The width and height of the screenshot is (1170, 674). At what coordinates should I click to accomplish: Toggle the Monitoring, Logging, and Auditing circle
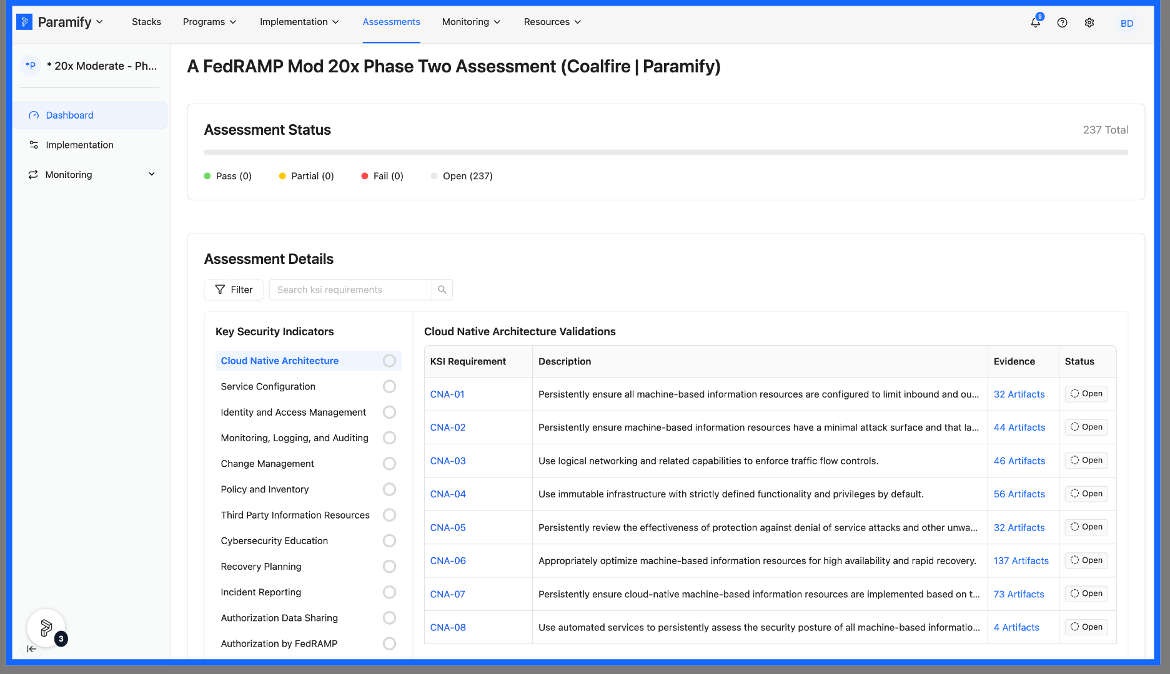389,438
